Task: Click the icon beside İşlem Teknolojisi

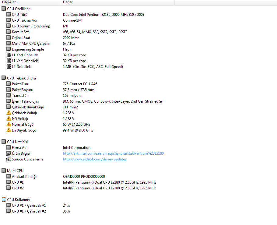Action: click(9, 101)
